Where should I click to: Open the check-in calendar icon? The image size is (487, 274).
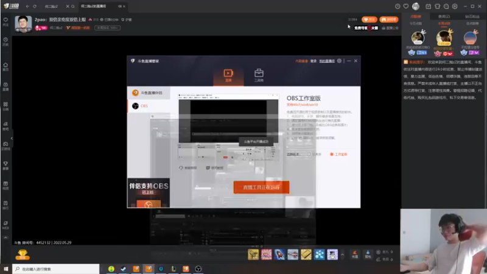pyautogui.click(x=429, y=6)
